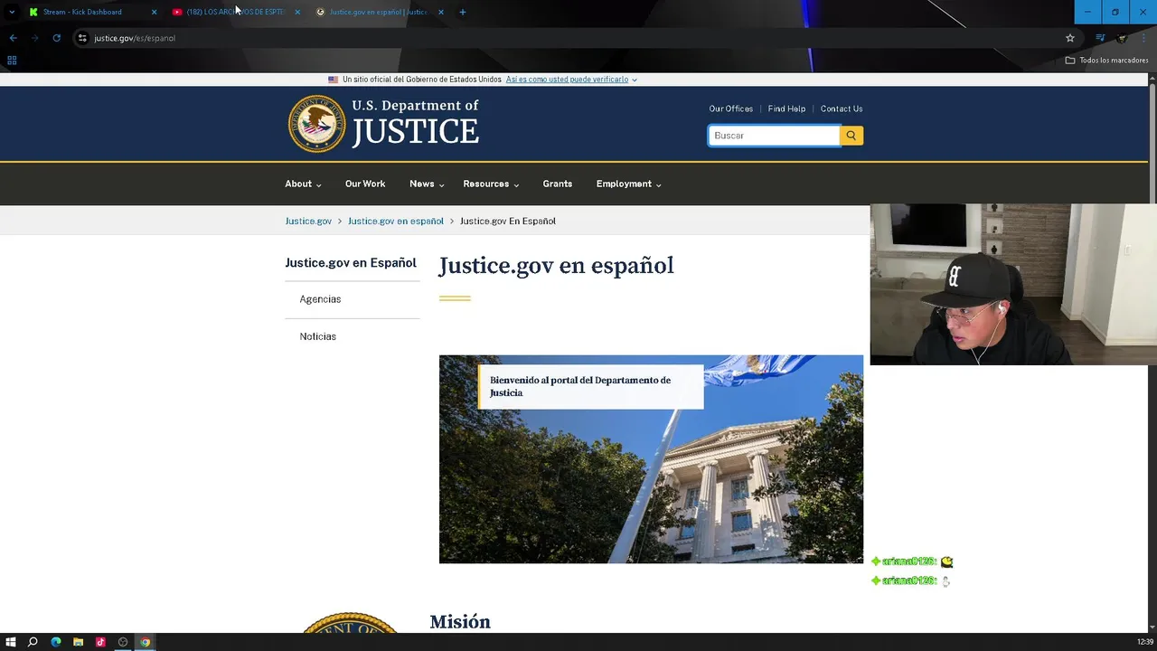Image resolution: width=1157 pixels, height=651 pixels.
Task: Follow the Justice.gov breadcrumb link
Action: [x=308, y=221]
